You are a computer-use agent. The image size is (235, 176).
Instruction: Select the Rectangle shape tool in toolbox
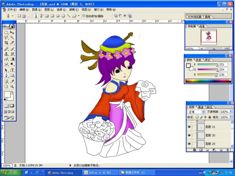click(x=12, y=75)
